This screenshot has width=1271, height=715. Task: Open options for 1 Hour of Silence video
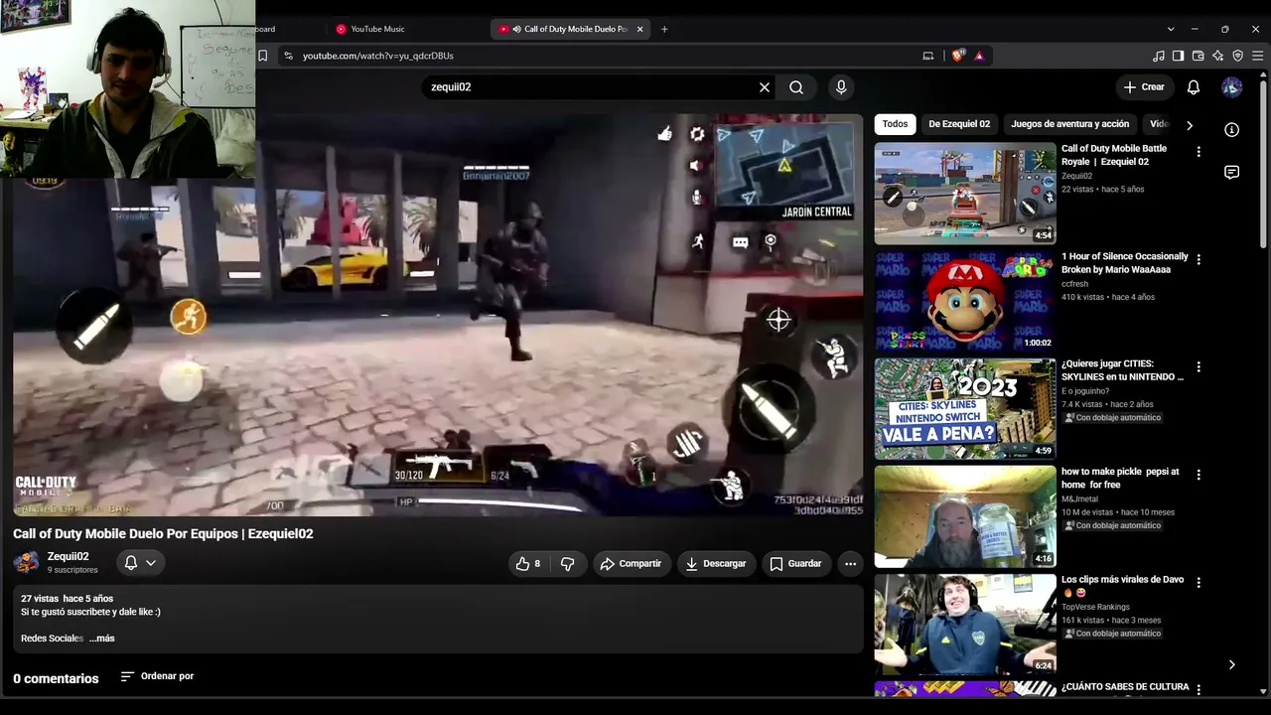click(x=1199, y=260)
